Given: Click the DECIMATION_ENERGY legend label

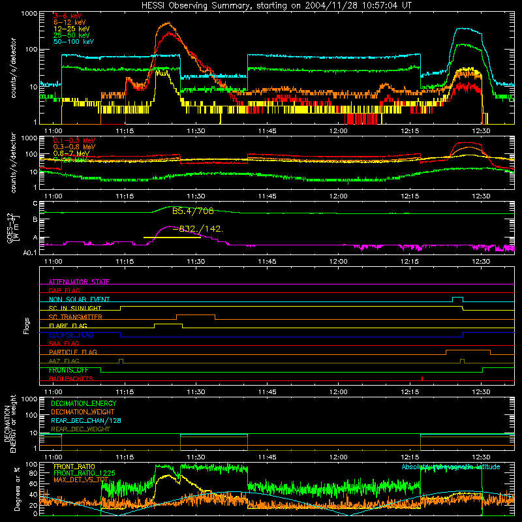Looking at the screenshot, I should click(x=84, y=403).
